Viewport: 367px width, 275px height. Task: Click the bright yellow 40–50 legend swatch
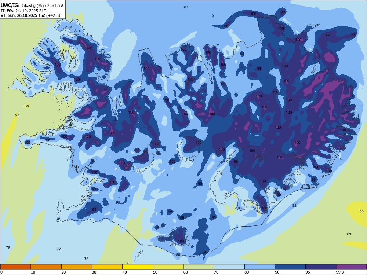click(x=138, y=267)
